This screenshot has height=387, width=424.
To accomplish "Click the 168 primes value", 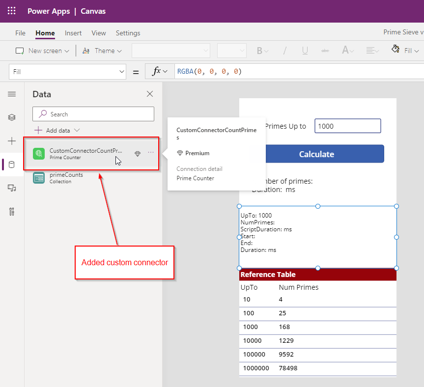I will [x=284, y=327].
